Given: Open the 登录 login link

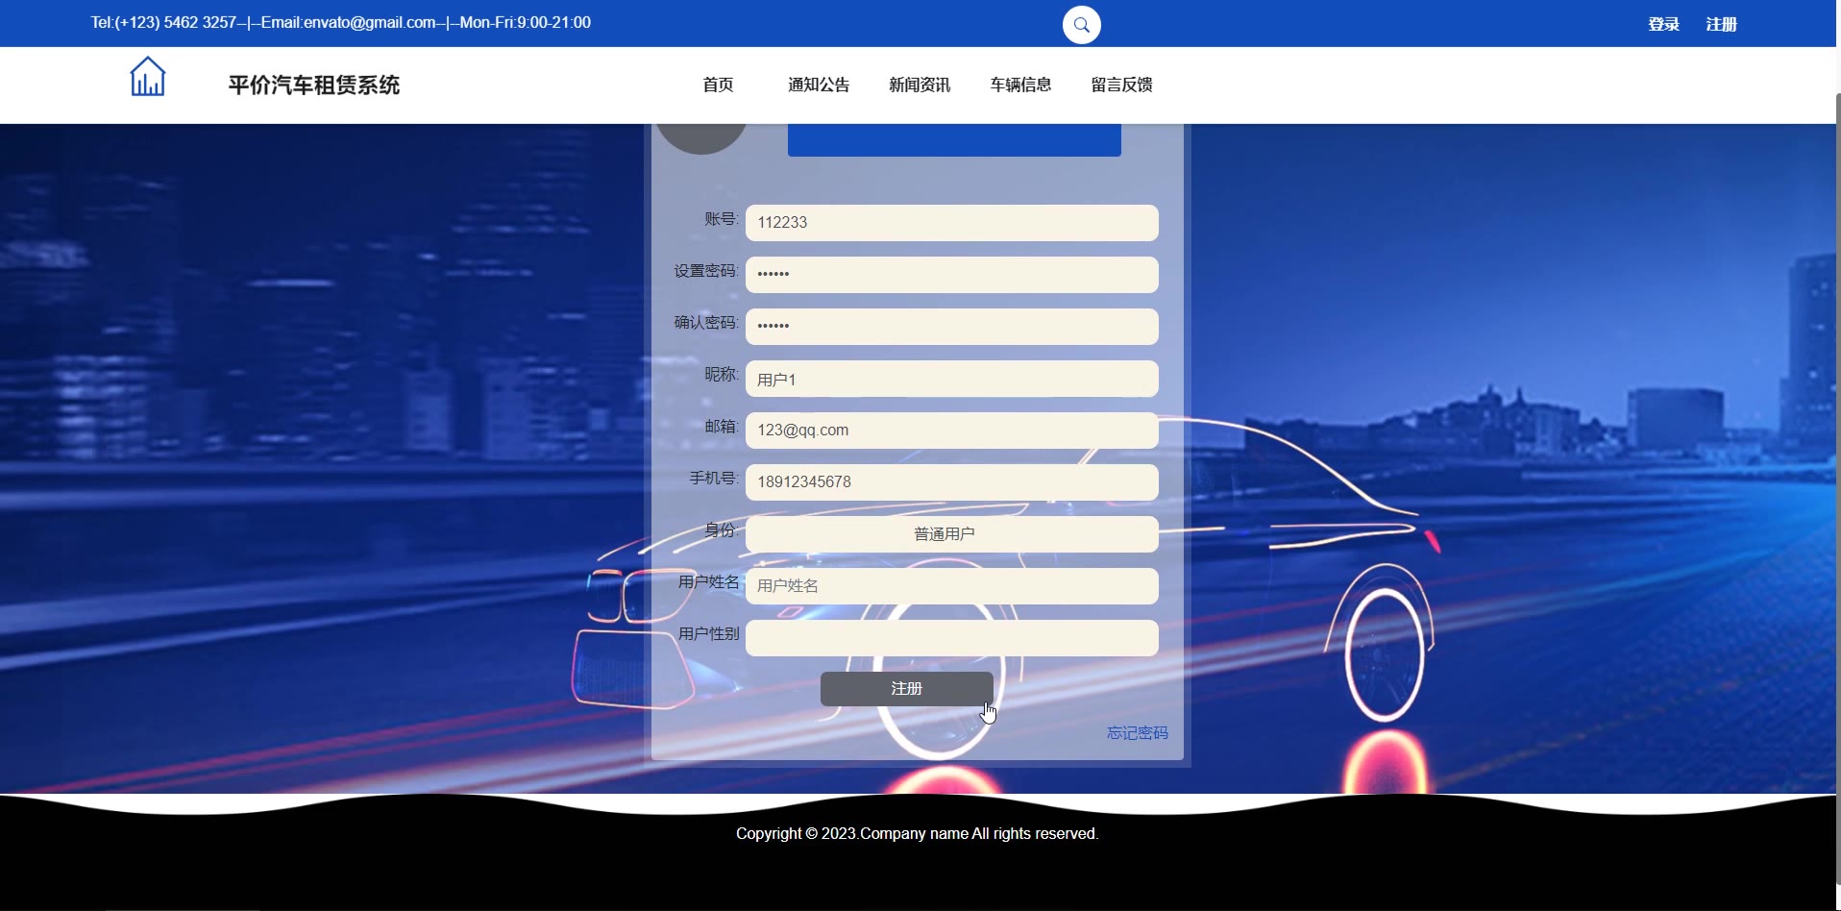Looking at the screenshot, I should point(1663,24).
